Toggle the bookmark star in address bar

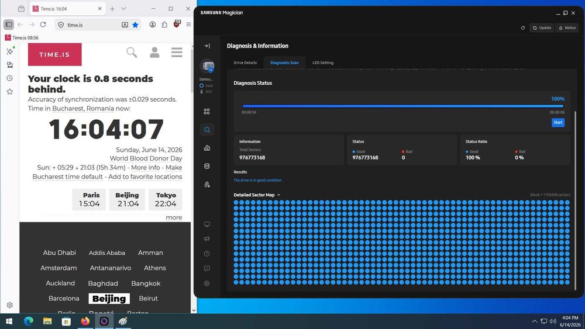click(x=135, y=25)
